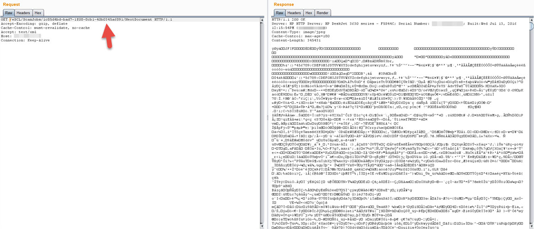This screenshot has width=534, height=229.
Task: Select the Accept-Encoding: gzip, deflate line
Action: coord(34,24)
